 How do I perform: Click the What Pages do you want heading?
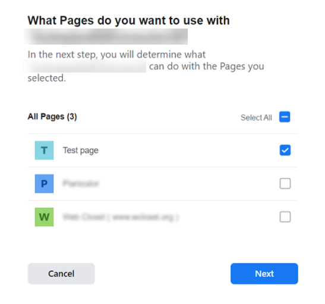point(129,21)
